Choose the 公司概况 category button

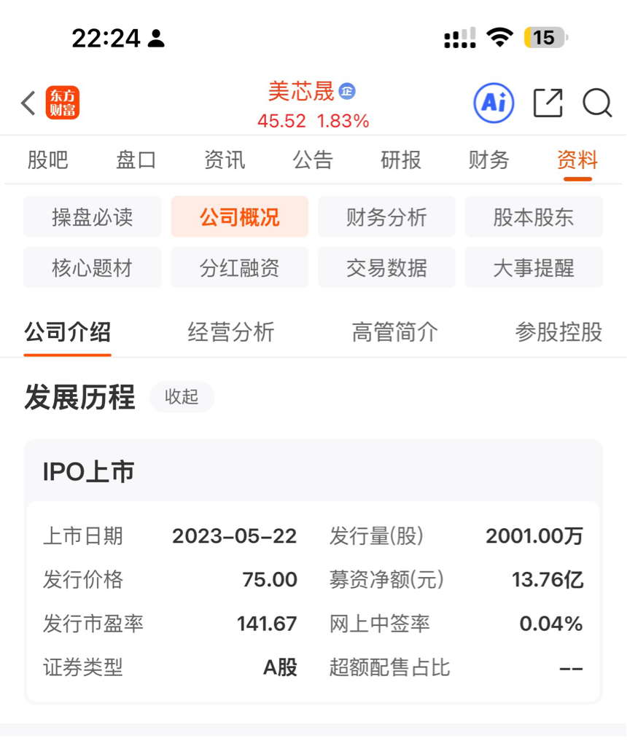(x=239, y=217)
